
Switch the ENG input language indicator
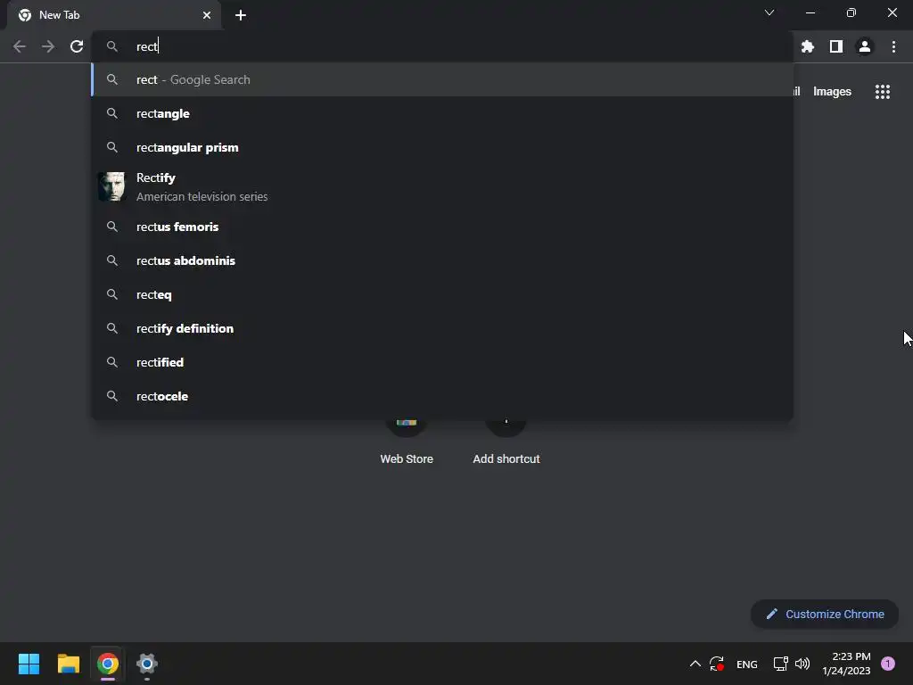click(747, 664)
